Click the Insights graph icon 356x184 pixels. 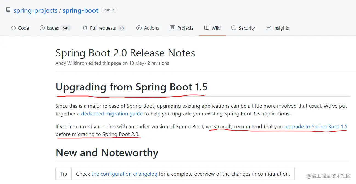pos(268,28)
